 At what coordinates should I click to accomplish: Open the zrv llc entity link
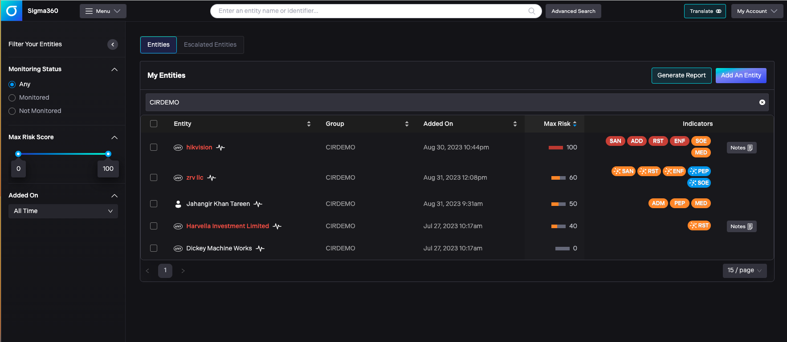pos(195,177)
